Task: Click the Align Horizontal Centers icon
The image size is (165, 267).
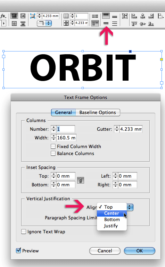Action: [x=142, y=16]
